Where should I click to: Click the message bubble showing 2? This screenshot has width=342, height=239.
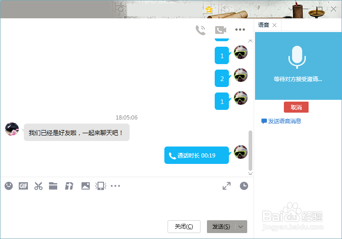222,78
